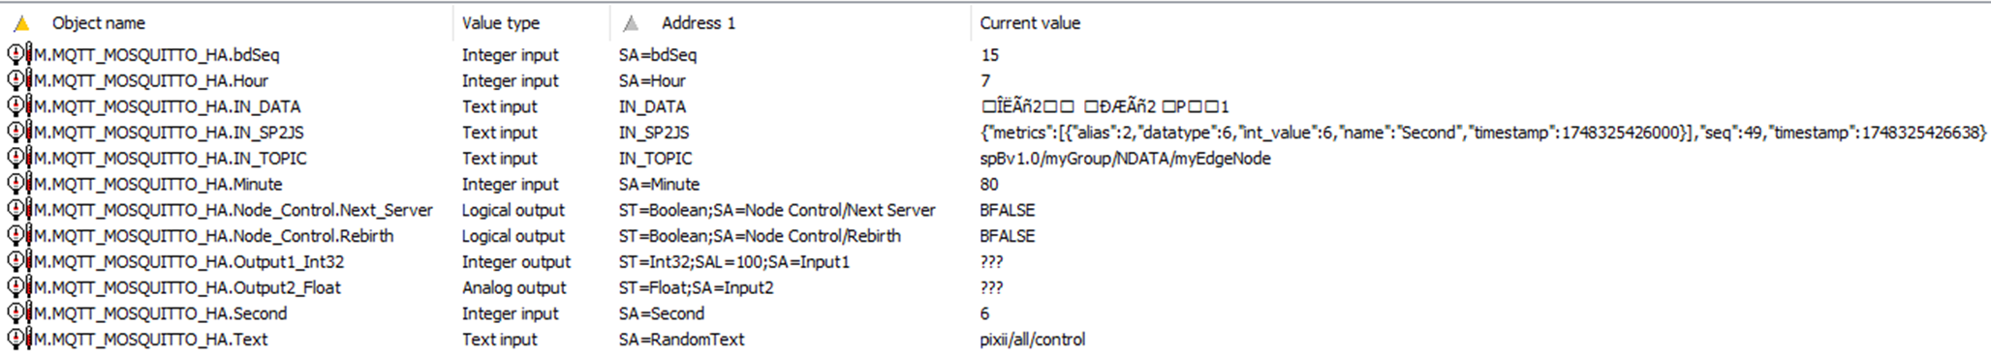Click the Current value column header

point(1030,23)
